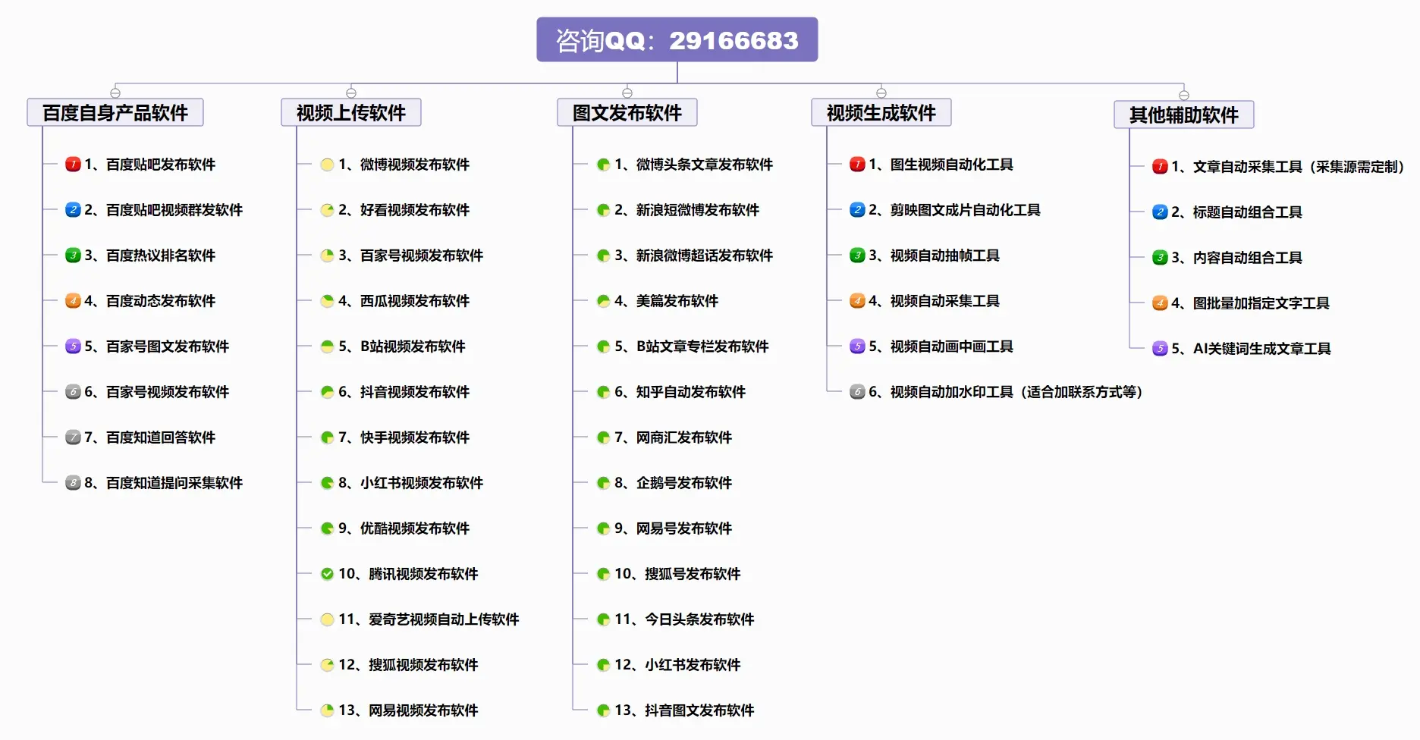Select the 视频生成软件 topic node

(881, 113)
